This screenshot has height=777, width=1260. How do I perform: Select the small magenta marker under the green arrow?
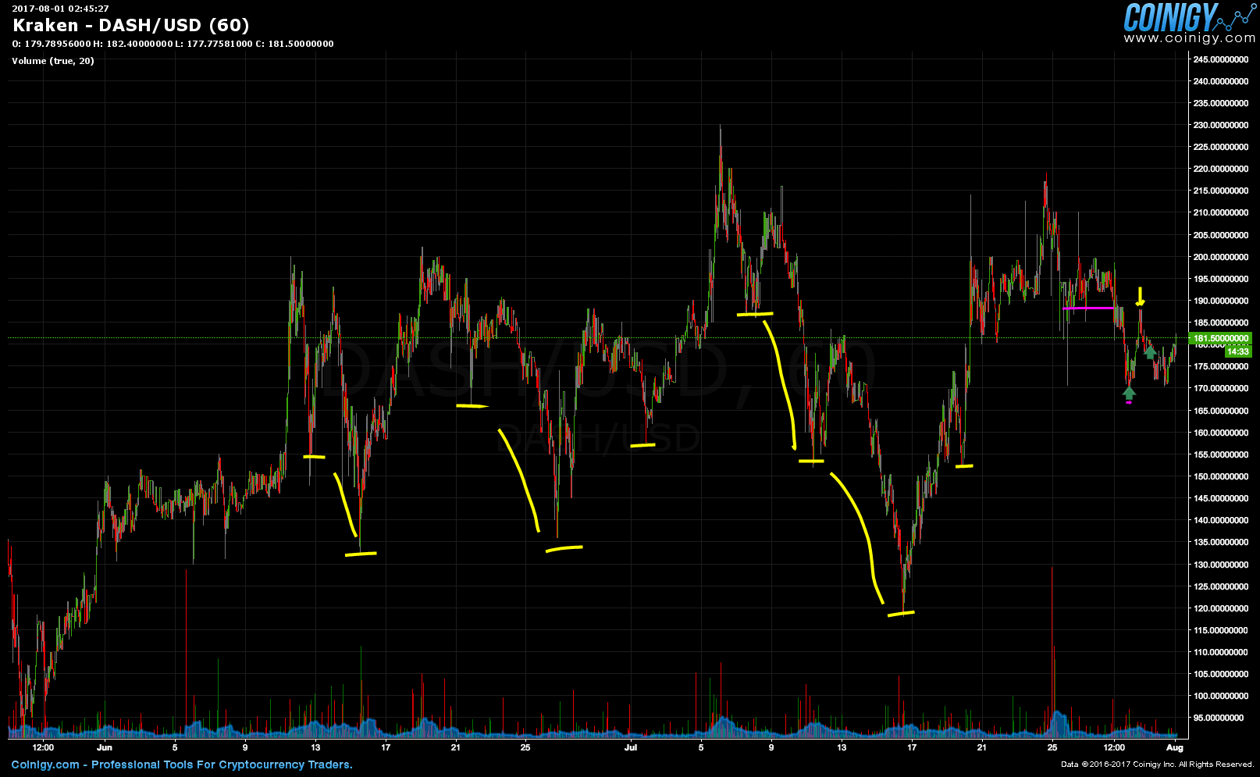[1129, 403]
